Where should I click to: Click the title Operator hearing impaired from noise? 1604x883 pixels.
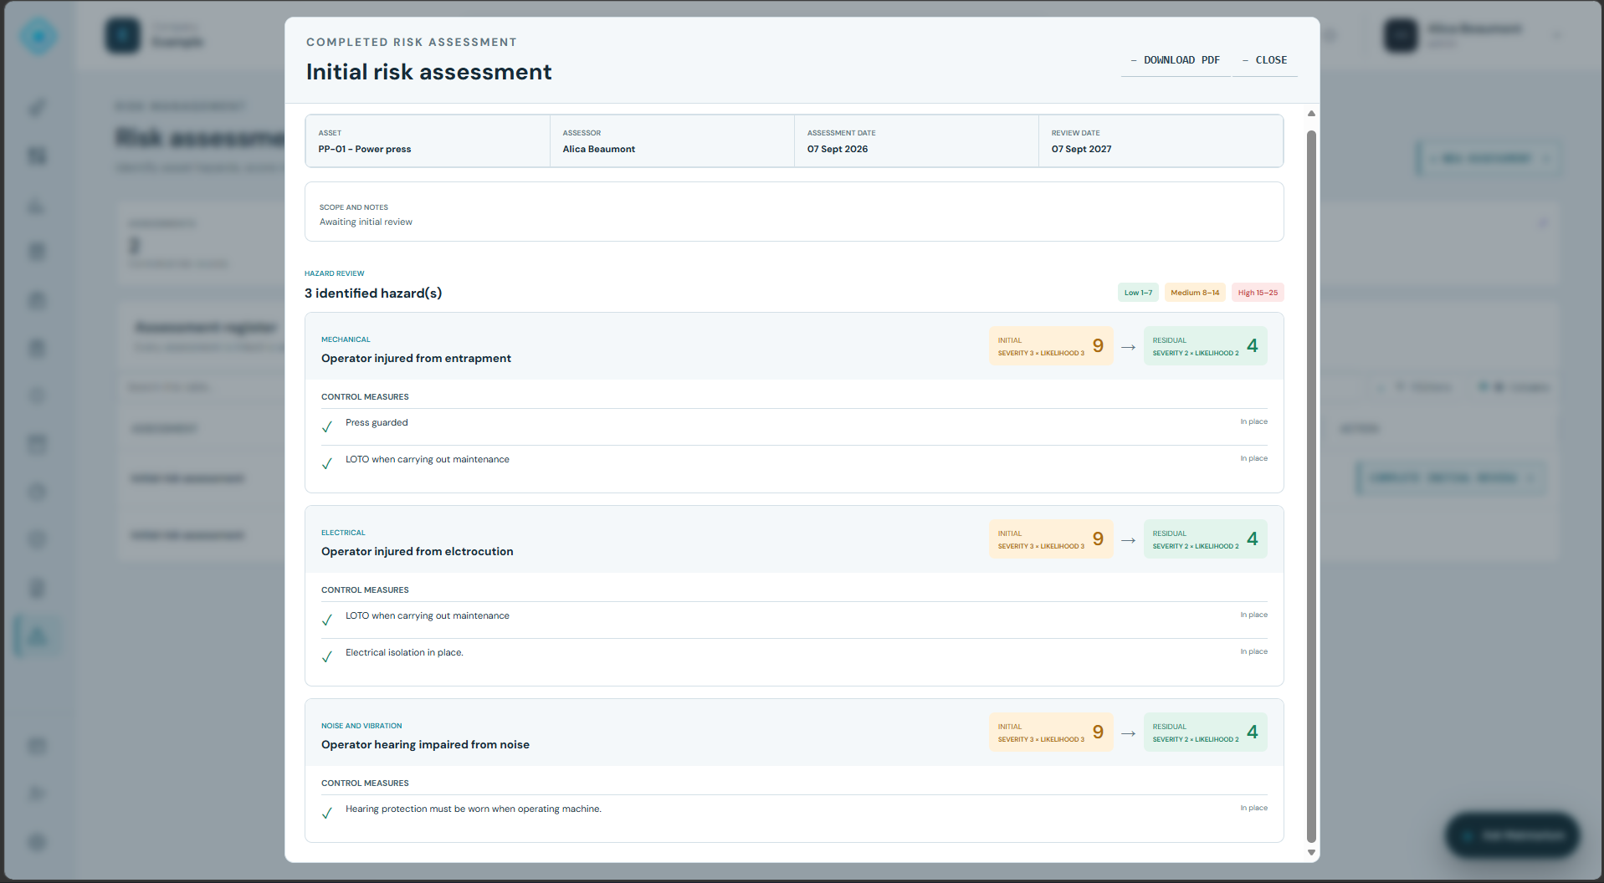pyautogui.click(x=425, y=744)
